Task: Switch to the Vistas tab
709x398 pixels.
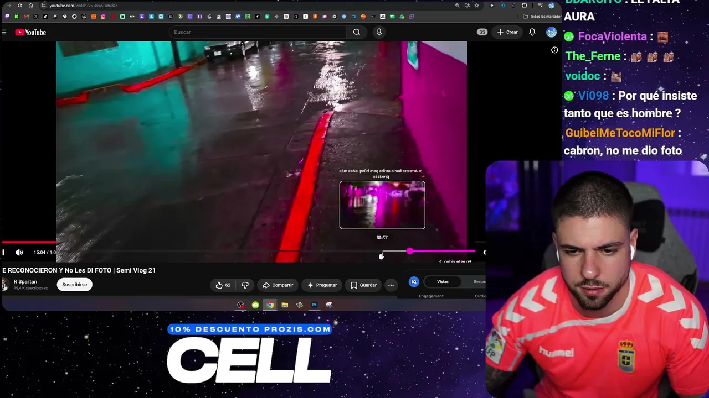Action: tap(443, 282)
